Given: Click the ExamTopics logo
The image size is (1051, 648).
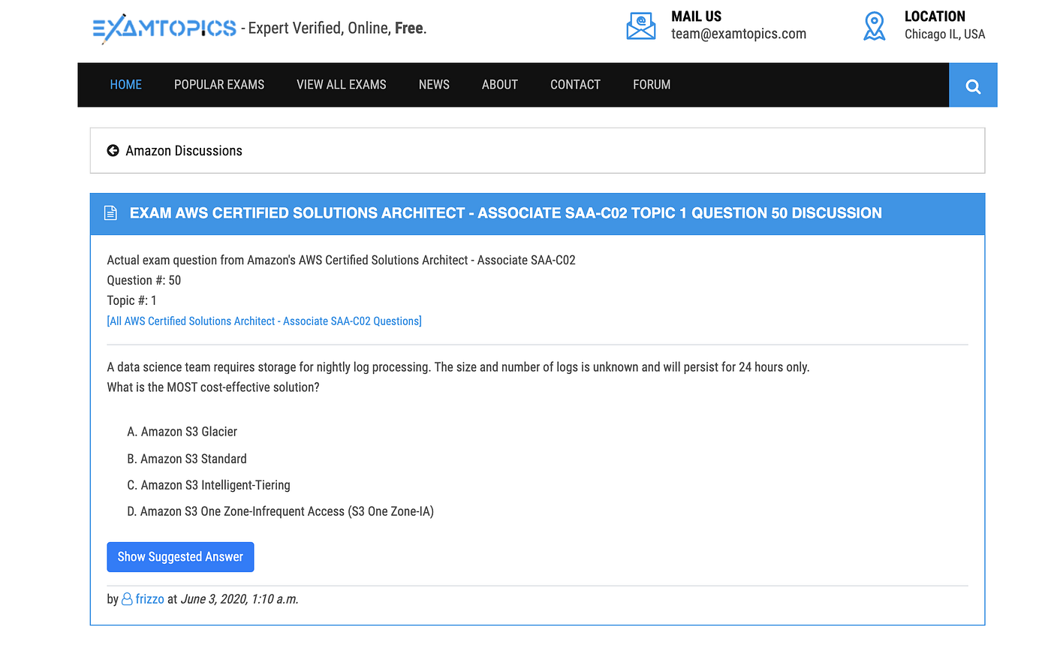Looking at the screenshot, I should click(164, 29).
